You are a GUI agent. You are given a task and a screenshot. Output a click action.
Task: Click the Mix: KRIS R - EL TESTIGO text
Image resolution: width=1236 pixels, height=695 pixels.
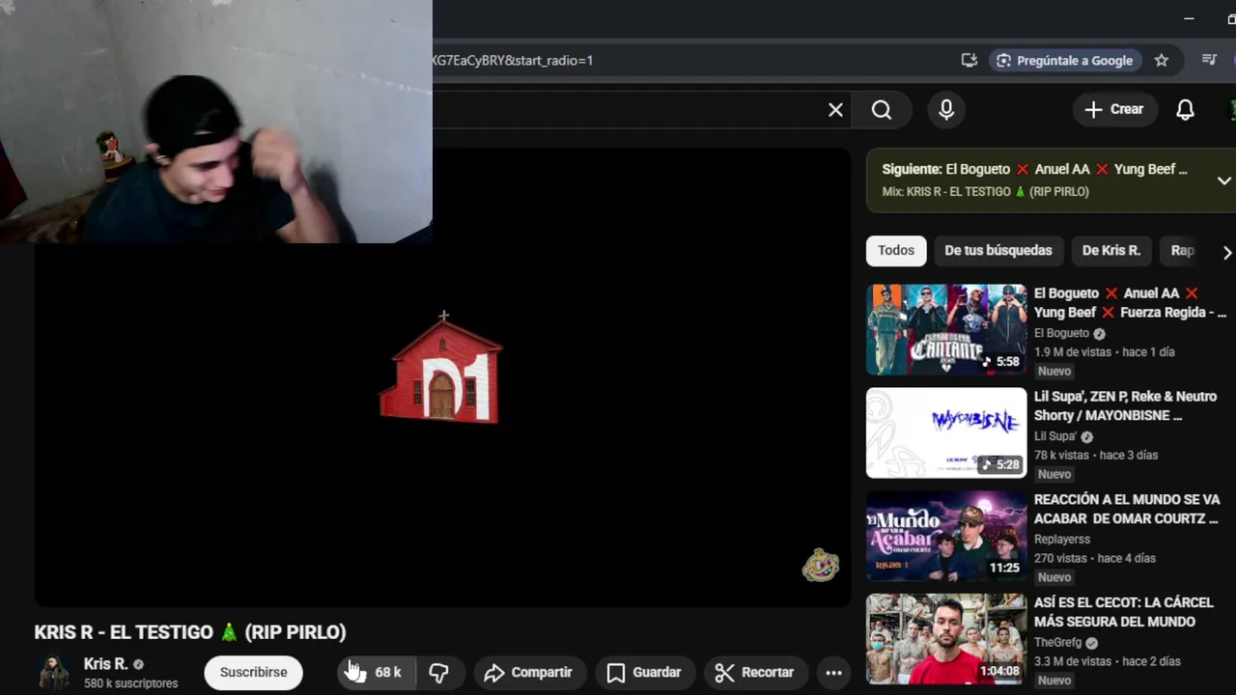985,192
